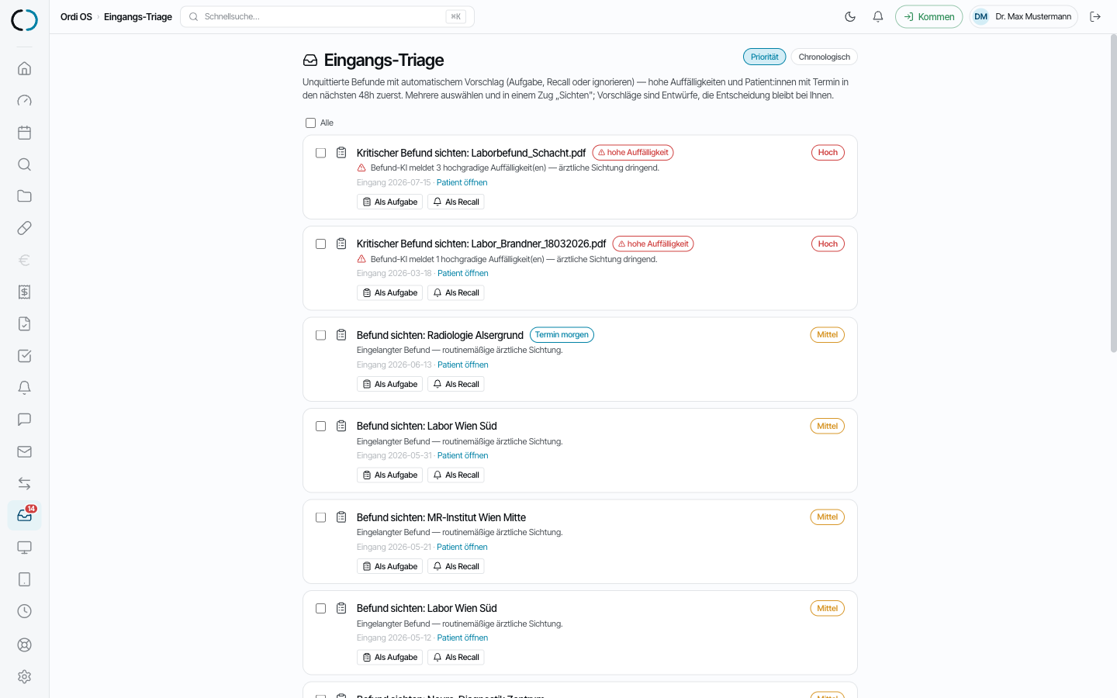Open the search magnifier icon in sidebar
This screenshot has width=1117, height=698.
pos(24,164)
